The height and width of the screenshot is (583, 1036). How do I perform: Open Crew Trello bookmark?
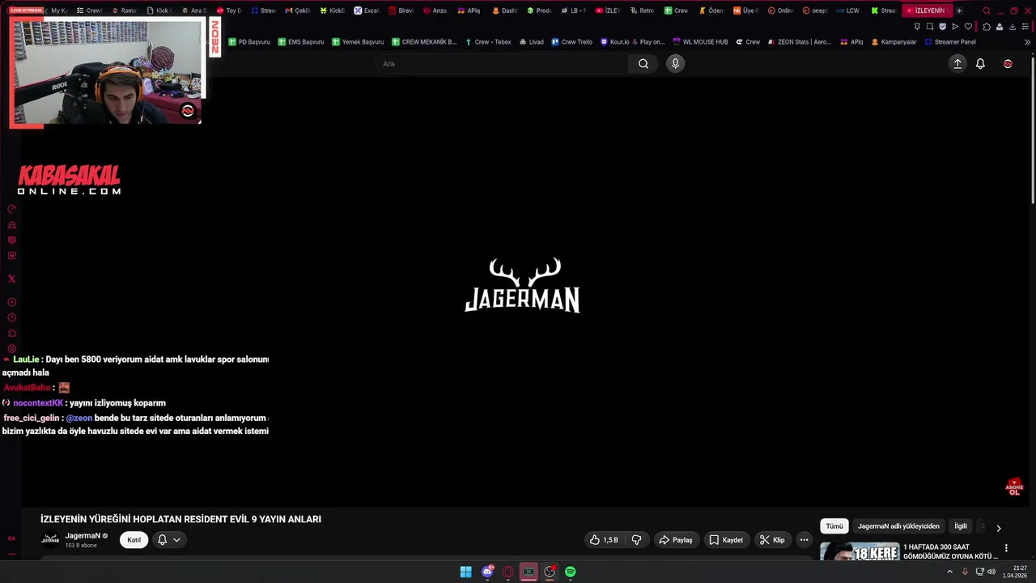click(x=571, y=42)
